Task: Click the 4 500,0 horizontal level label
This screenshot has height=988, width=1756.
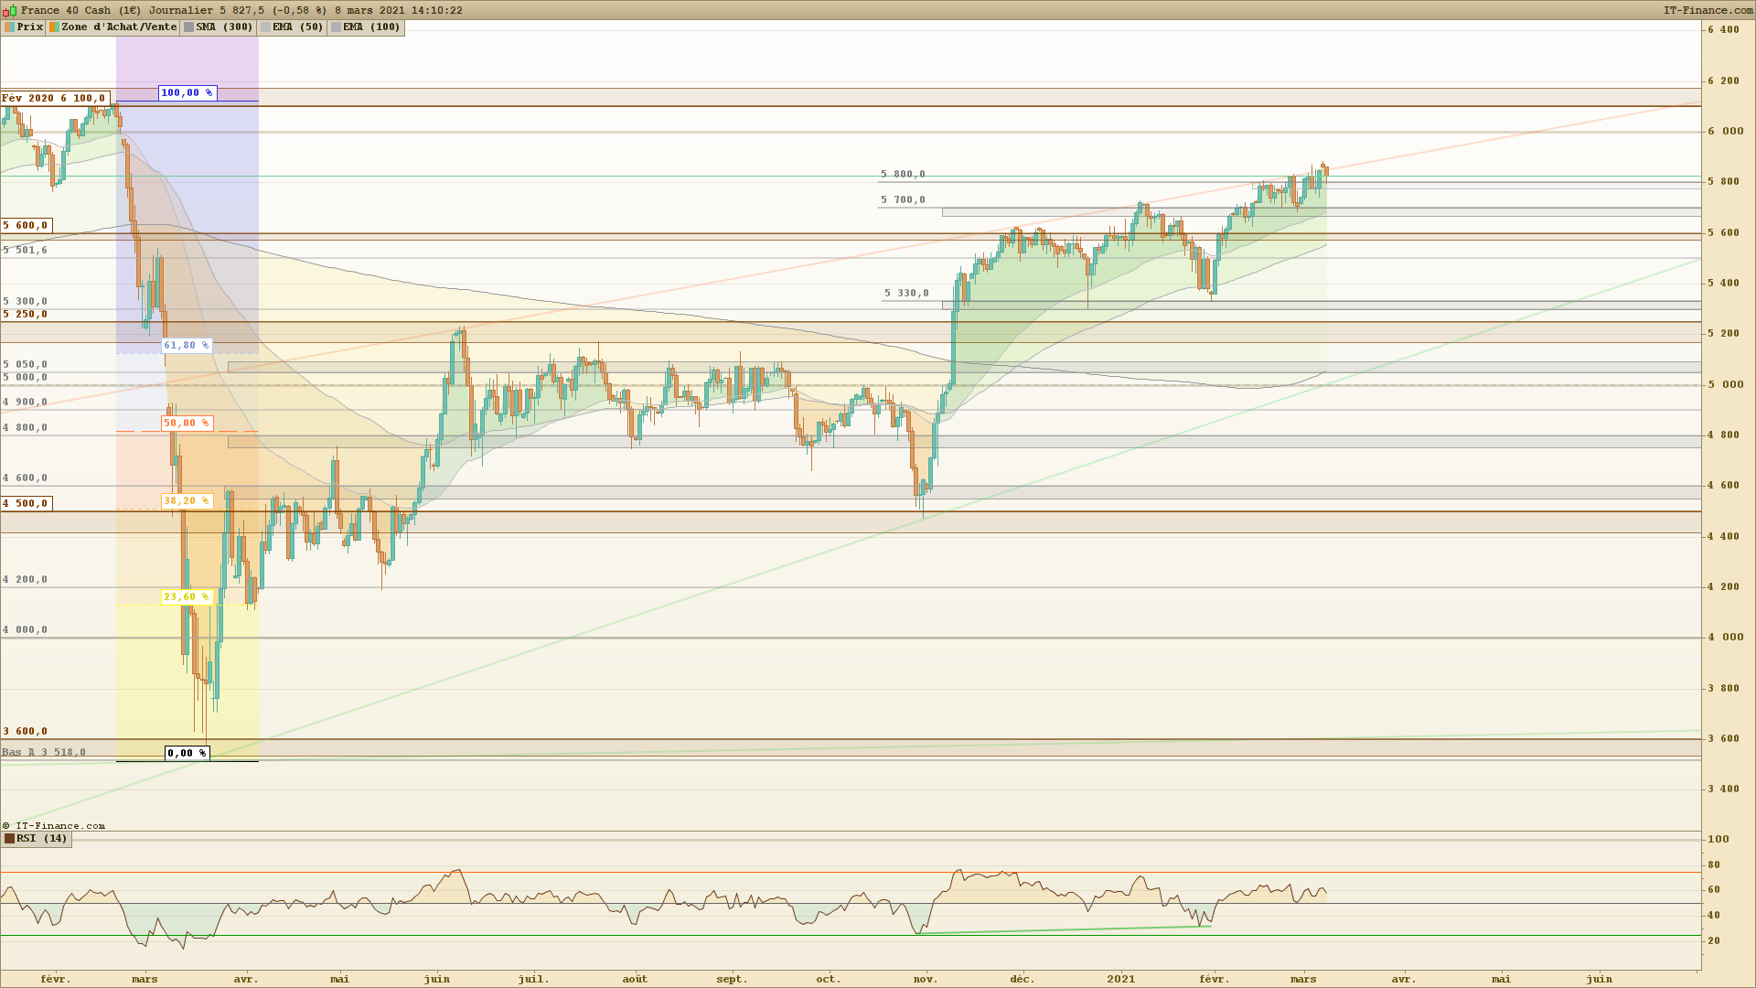Action: (x=26, y=504)
